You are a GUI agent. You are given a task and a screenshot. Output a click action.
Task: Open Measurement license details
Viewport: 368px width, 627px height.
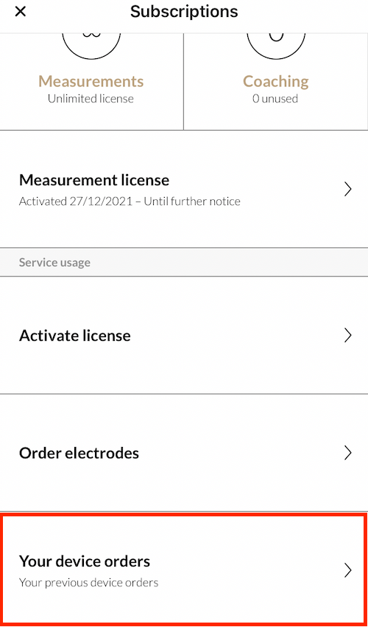pos(184,189)
